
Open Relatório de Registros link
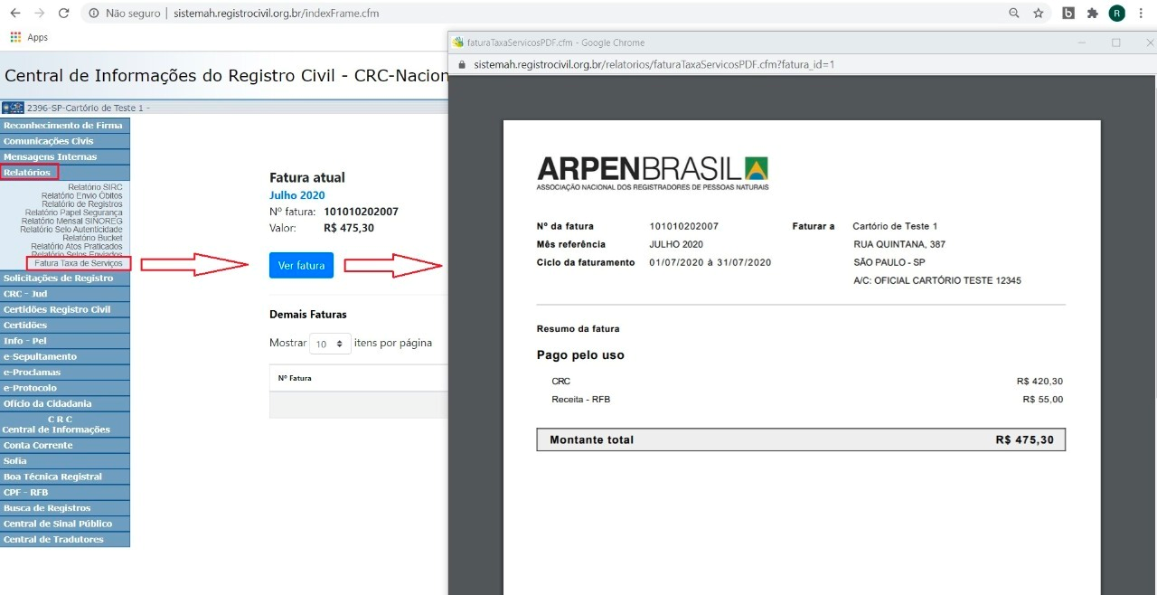[82, 204]
